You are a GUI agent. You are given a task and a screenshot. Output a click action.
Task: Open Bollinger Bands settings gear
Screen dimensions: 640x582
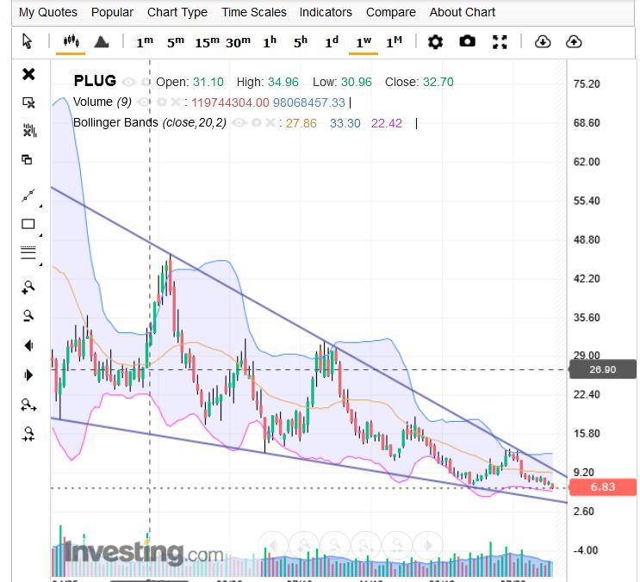pyautogui.click(x=257, y=123)
